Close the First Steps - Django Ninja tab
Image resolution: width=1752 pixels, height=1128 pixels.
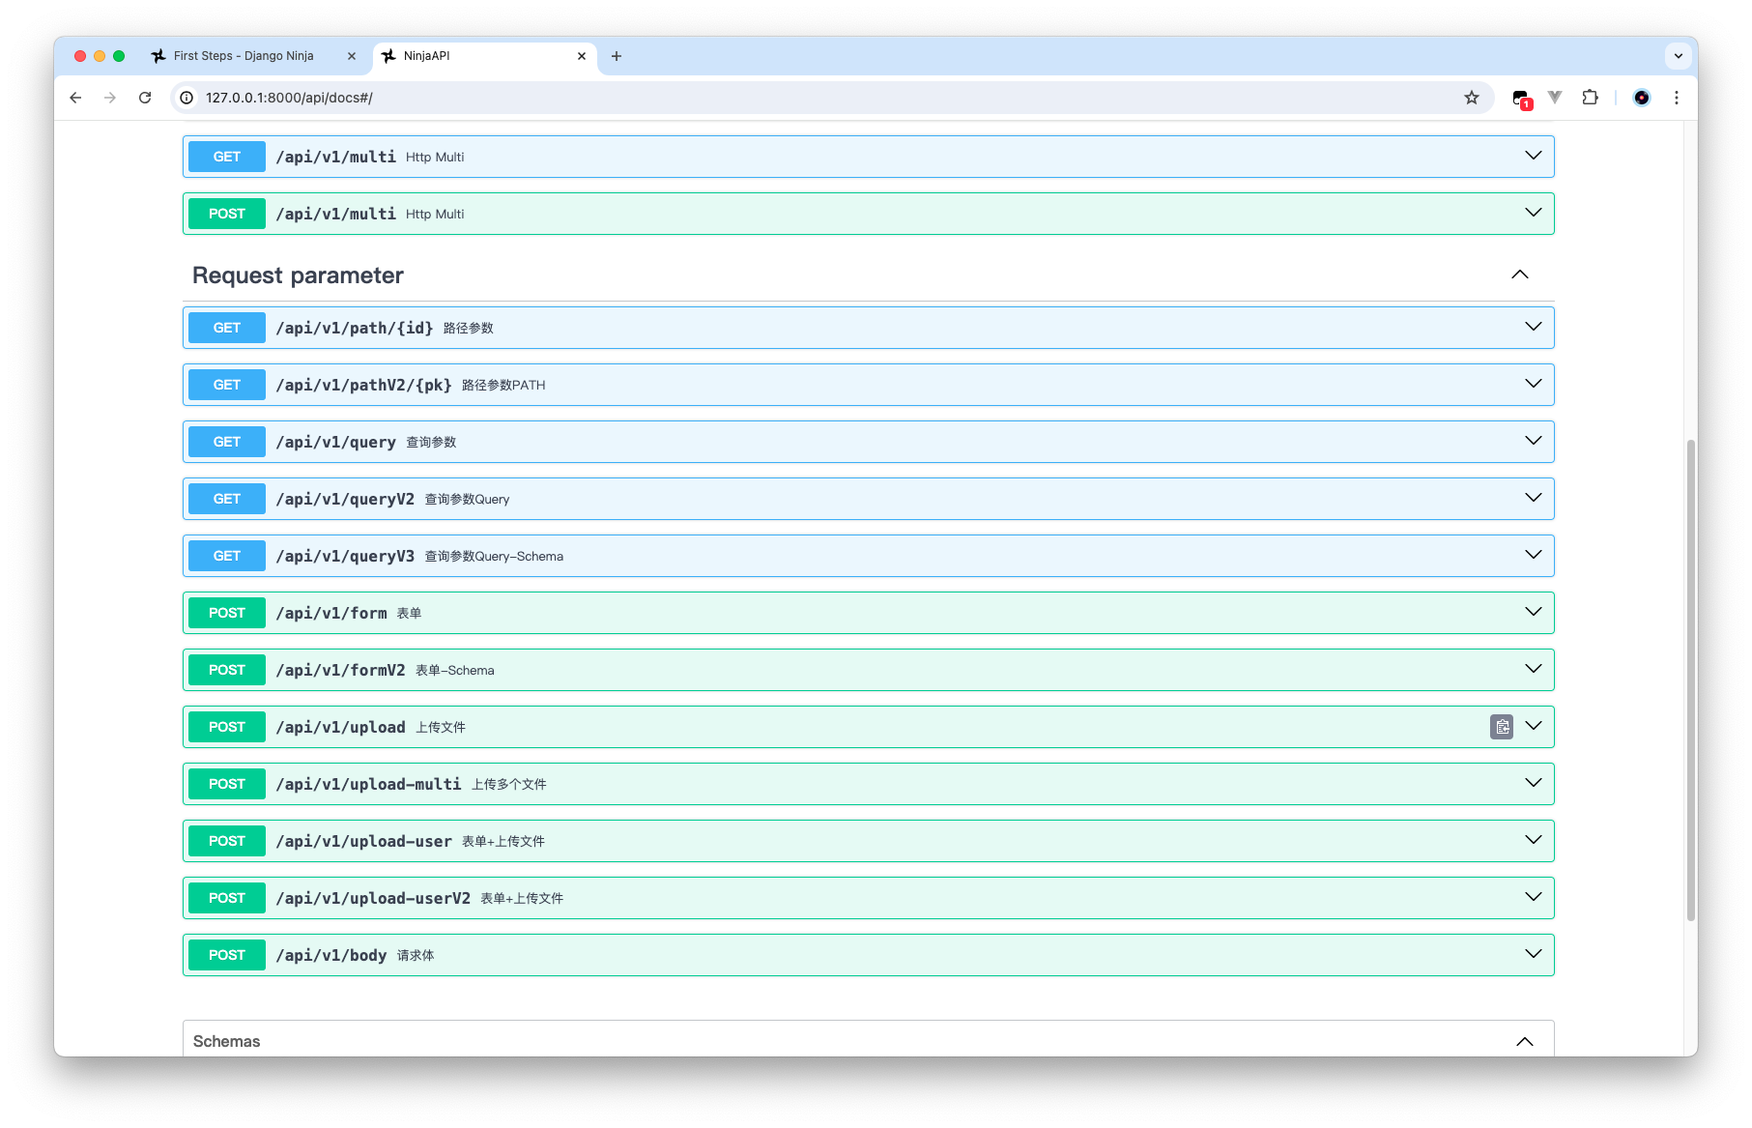tap(352, 56)
